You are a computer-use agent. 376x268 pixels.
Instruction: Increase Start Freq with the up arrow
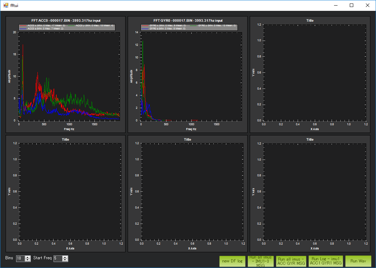click(x=65, y=257)
